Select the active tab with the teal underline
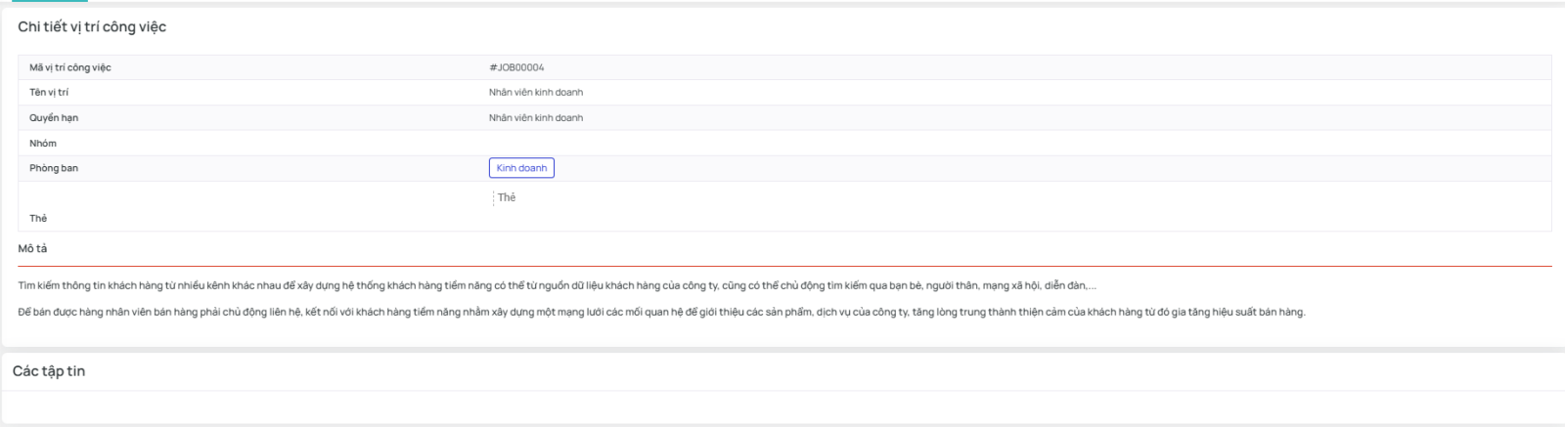 [49, 1]
